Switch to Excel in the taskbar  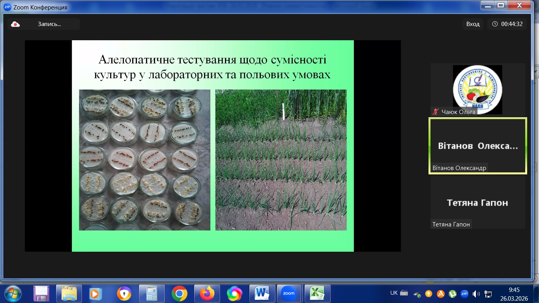317,294
